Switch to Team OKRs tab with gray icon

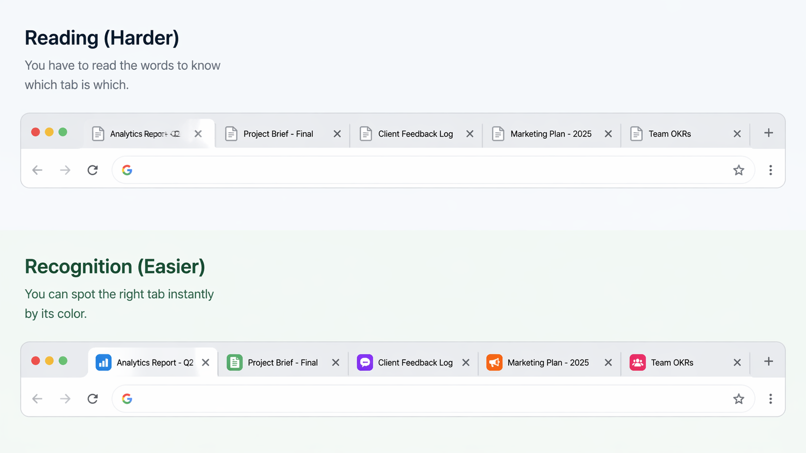click(685, 134)
